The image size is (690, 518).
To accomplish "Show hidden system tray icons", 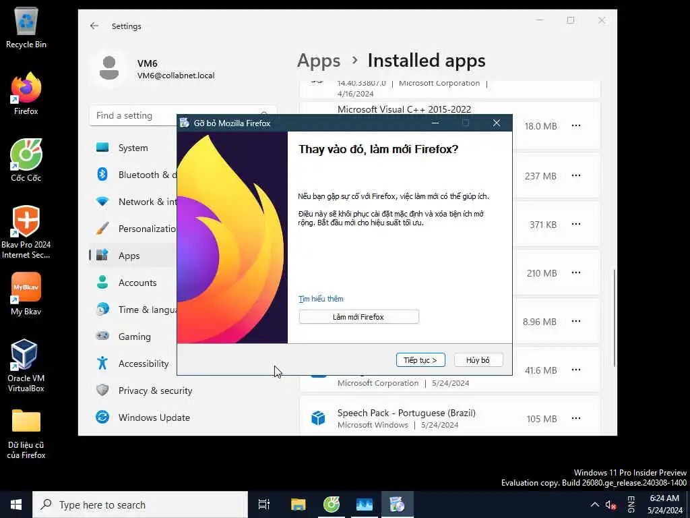I will click(x=594, y=505).
